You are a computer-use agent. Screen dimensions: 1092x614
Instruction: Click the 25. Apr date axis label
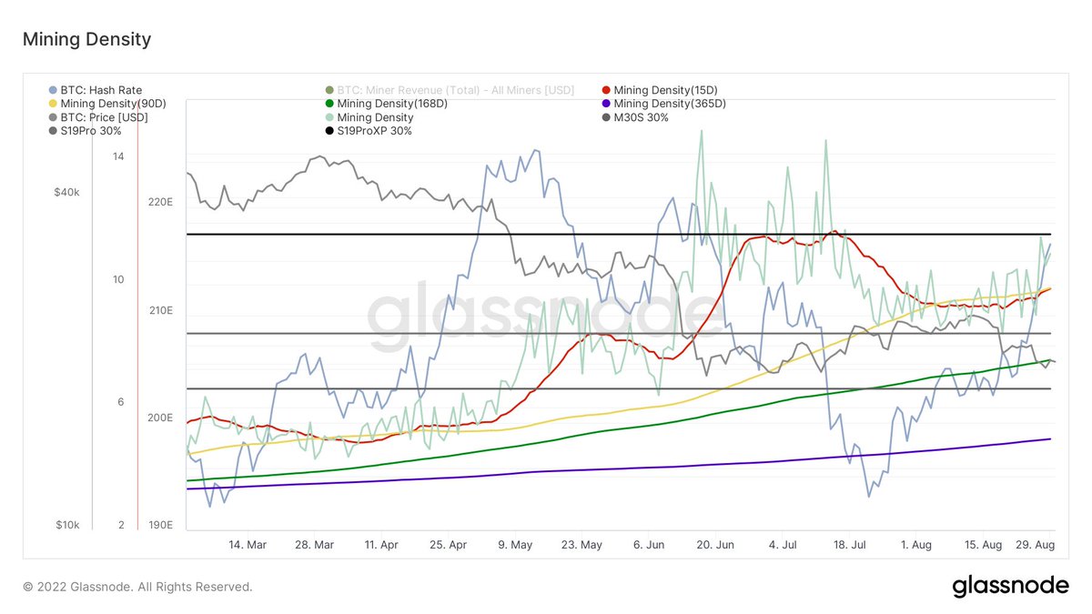449,545
